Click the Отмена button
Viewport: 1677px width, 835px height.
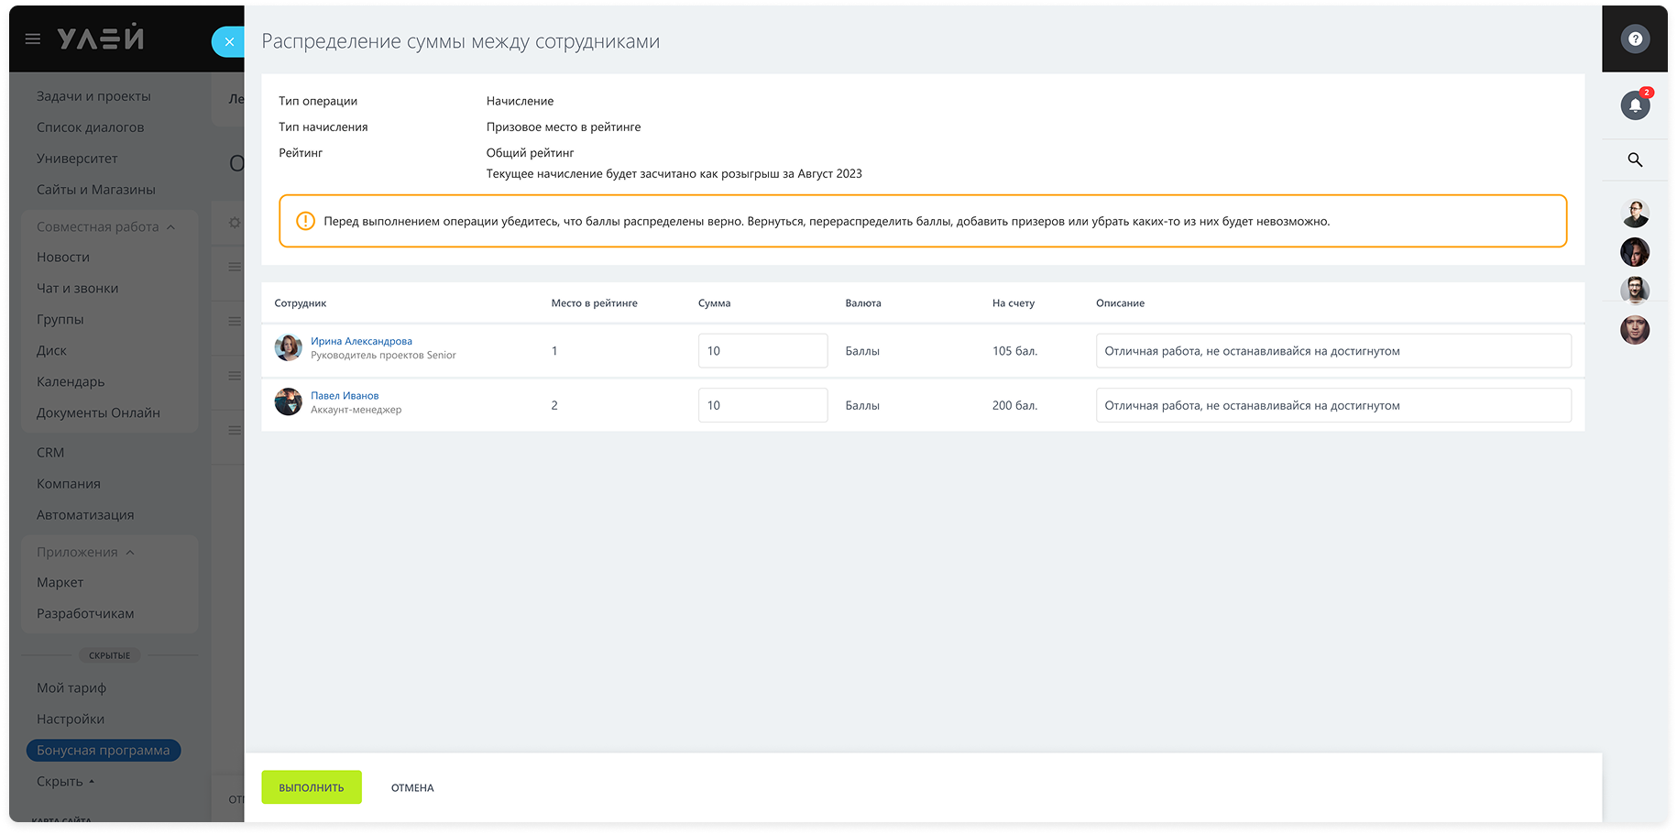pos(412,787)
